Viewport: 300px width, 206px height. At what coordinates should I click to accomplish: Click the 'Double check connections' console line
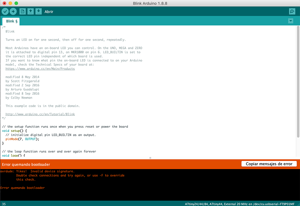click(x=70, y=175)
